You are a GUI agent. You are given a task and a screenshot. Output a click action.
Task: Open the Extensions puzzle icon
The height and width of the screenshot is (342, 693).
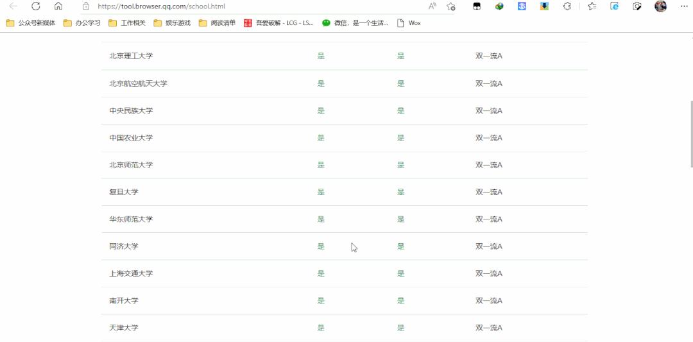(x=567, y=6)
